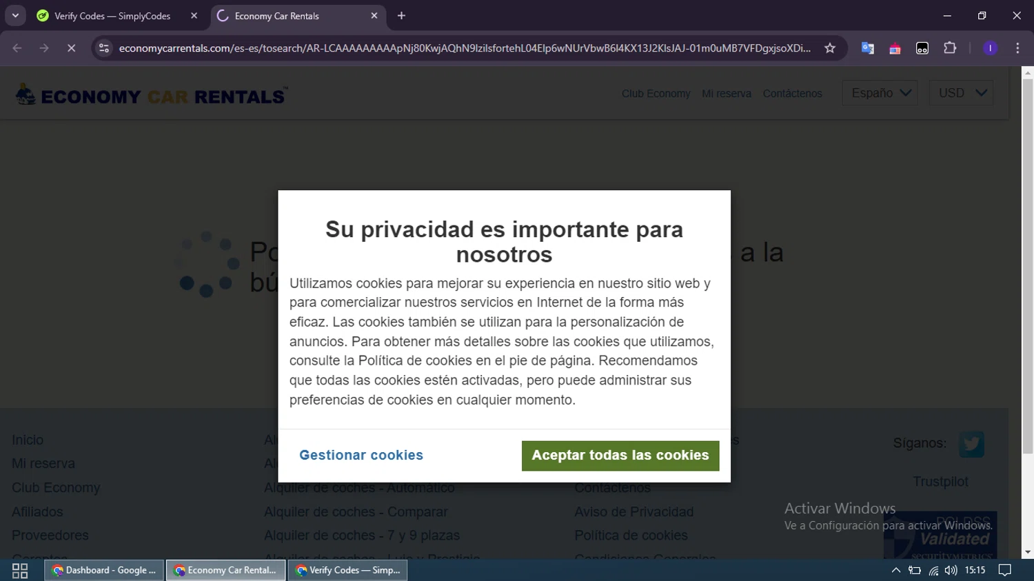Expand the USD currency dropdown
The height and width of the screenshot is (581, 1034).
click(x=961, y=93)
